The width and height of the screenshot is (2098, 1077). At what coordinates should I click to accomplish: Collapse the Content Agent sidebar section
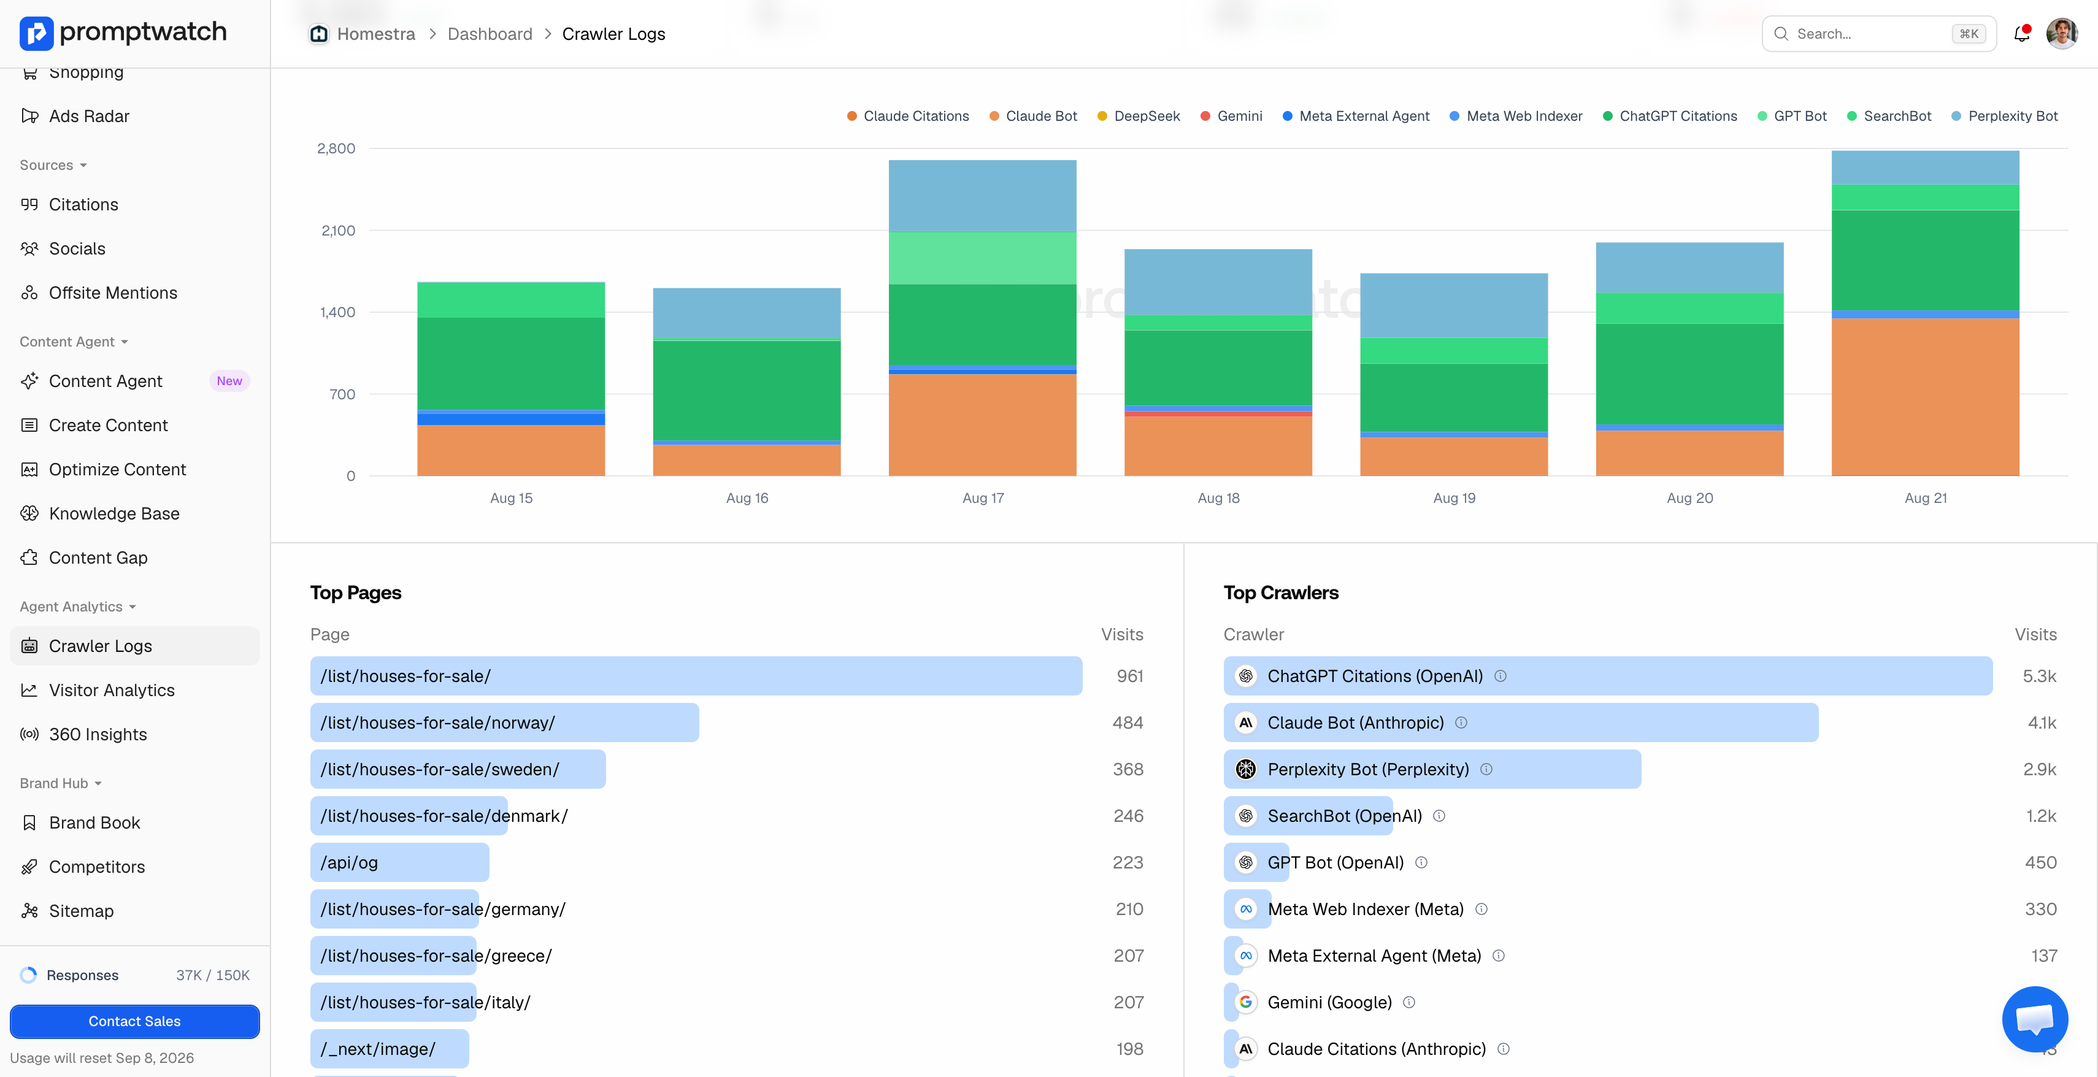click(74, 342)
